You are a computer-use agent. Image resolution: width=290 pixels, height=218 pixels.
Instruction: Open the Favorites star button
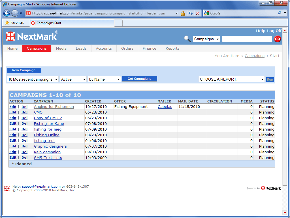click(x=14, y=23)
